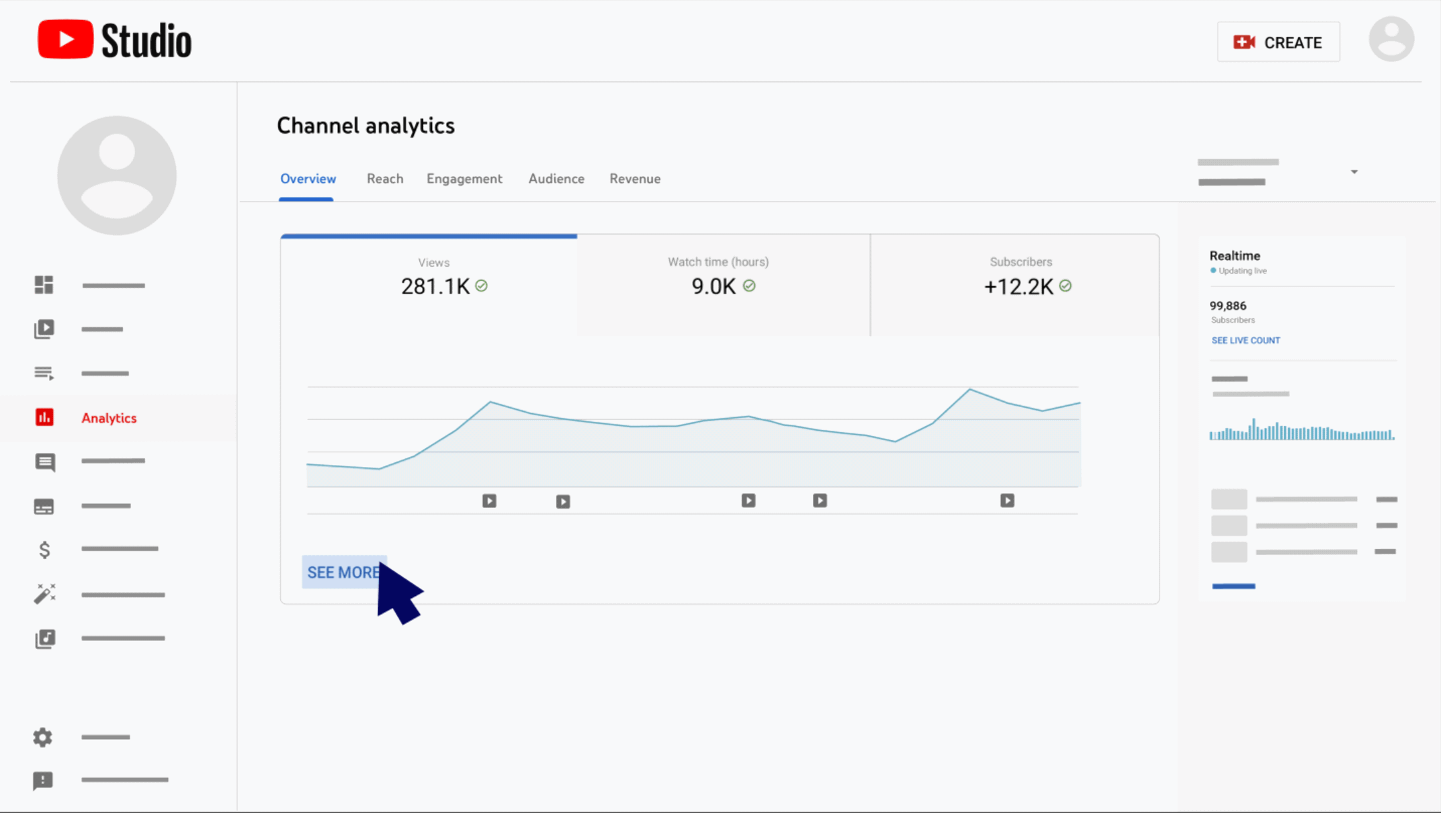Open SEE LIVE COUNT for subscribers
Image resolution: width=1441 pixels, height=813 pixels.
click(1245, 340)
